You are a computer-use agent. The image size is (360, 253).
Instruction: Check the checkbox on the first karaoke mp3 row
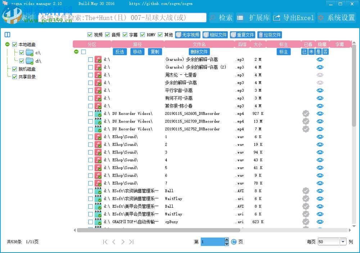[x=91, y=60]
